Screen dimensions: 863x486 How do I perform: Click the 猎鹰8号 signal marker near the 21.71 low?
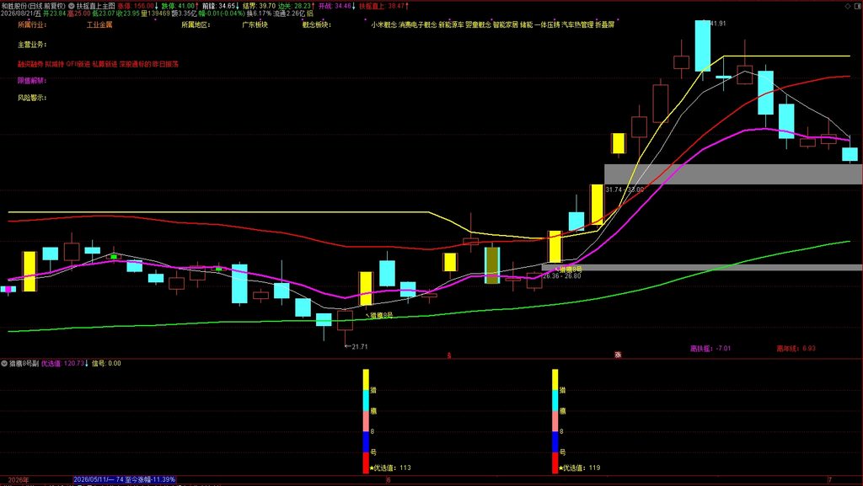click(x=380, y=316)
